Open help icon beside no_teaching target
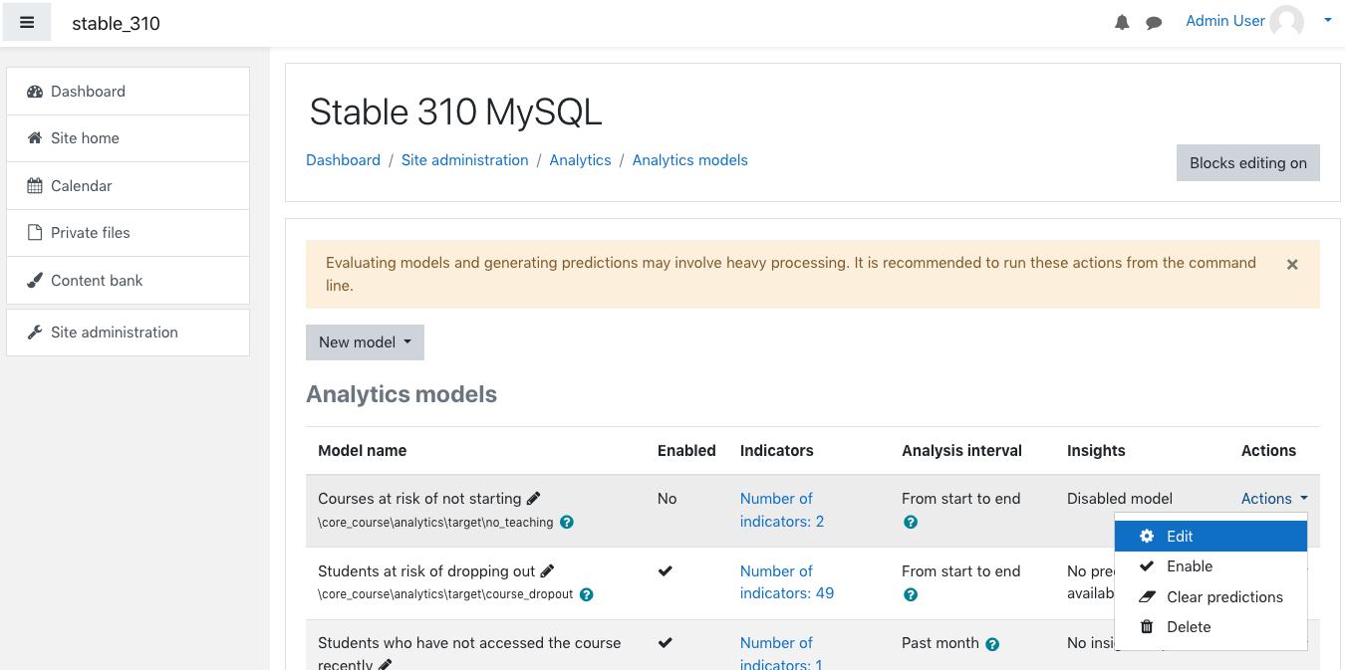Image resolution: width=1345 pixels, height=670 pixels. point(567,522)
